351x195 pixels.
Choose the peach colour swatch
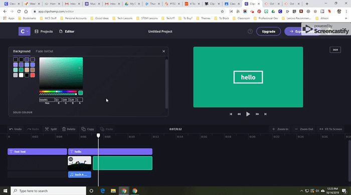27,70
